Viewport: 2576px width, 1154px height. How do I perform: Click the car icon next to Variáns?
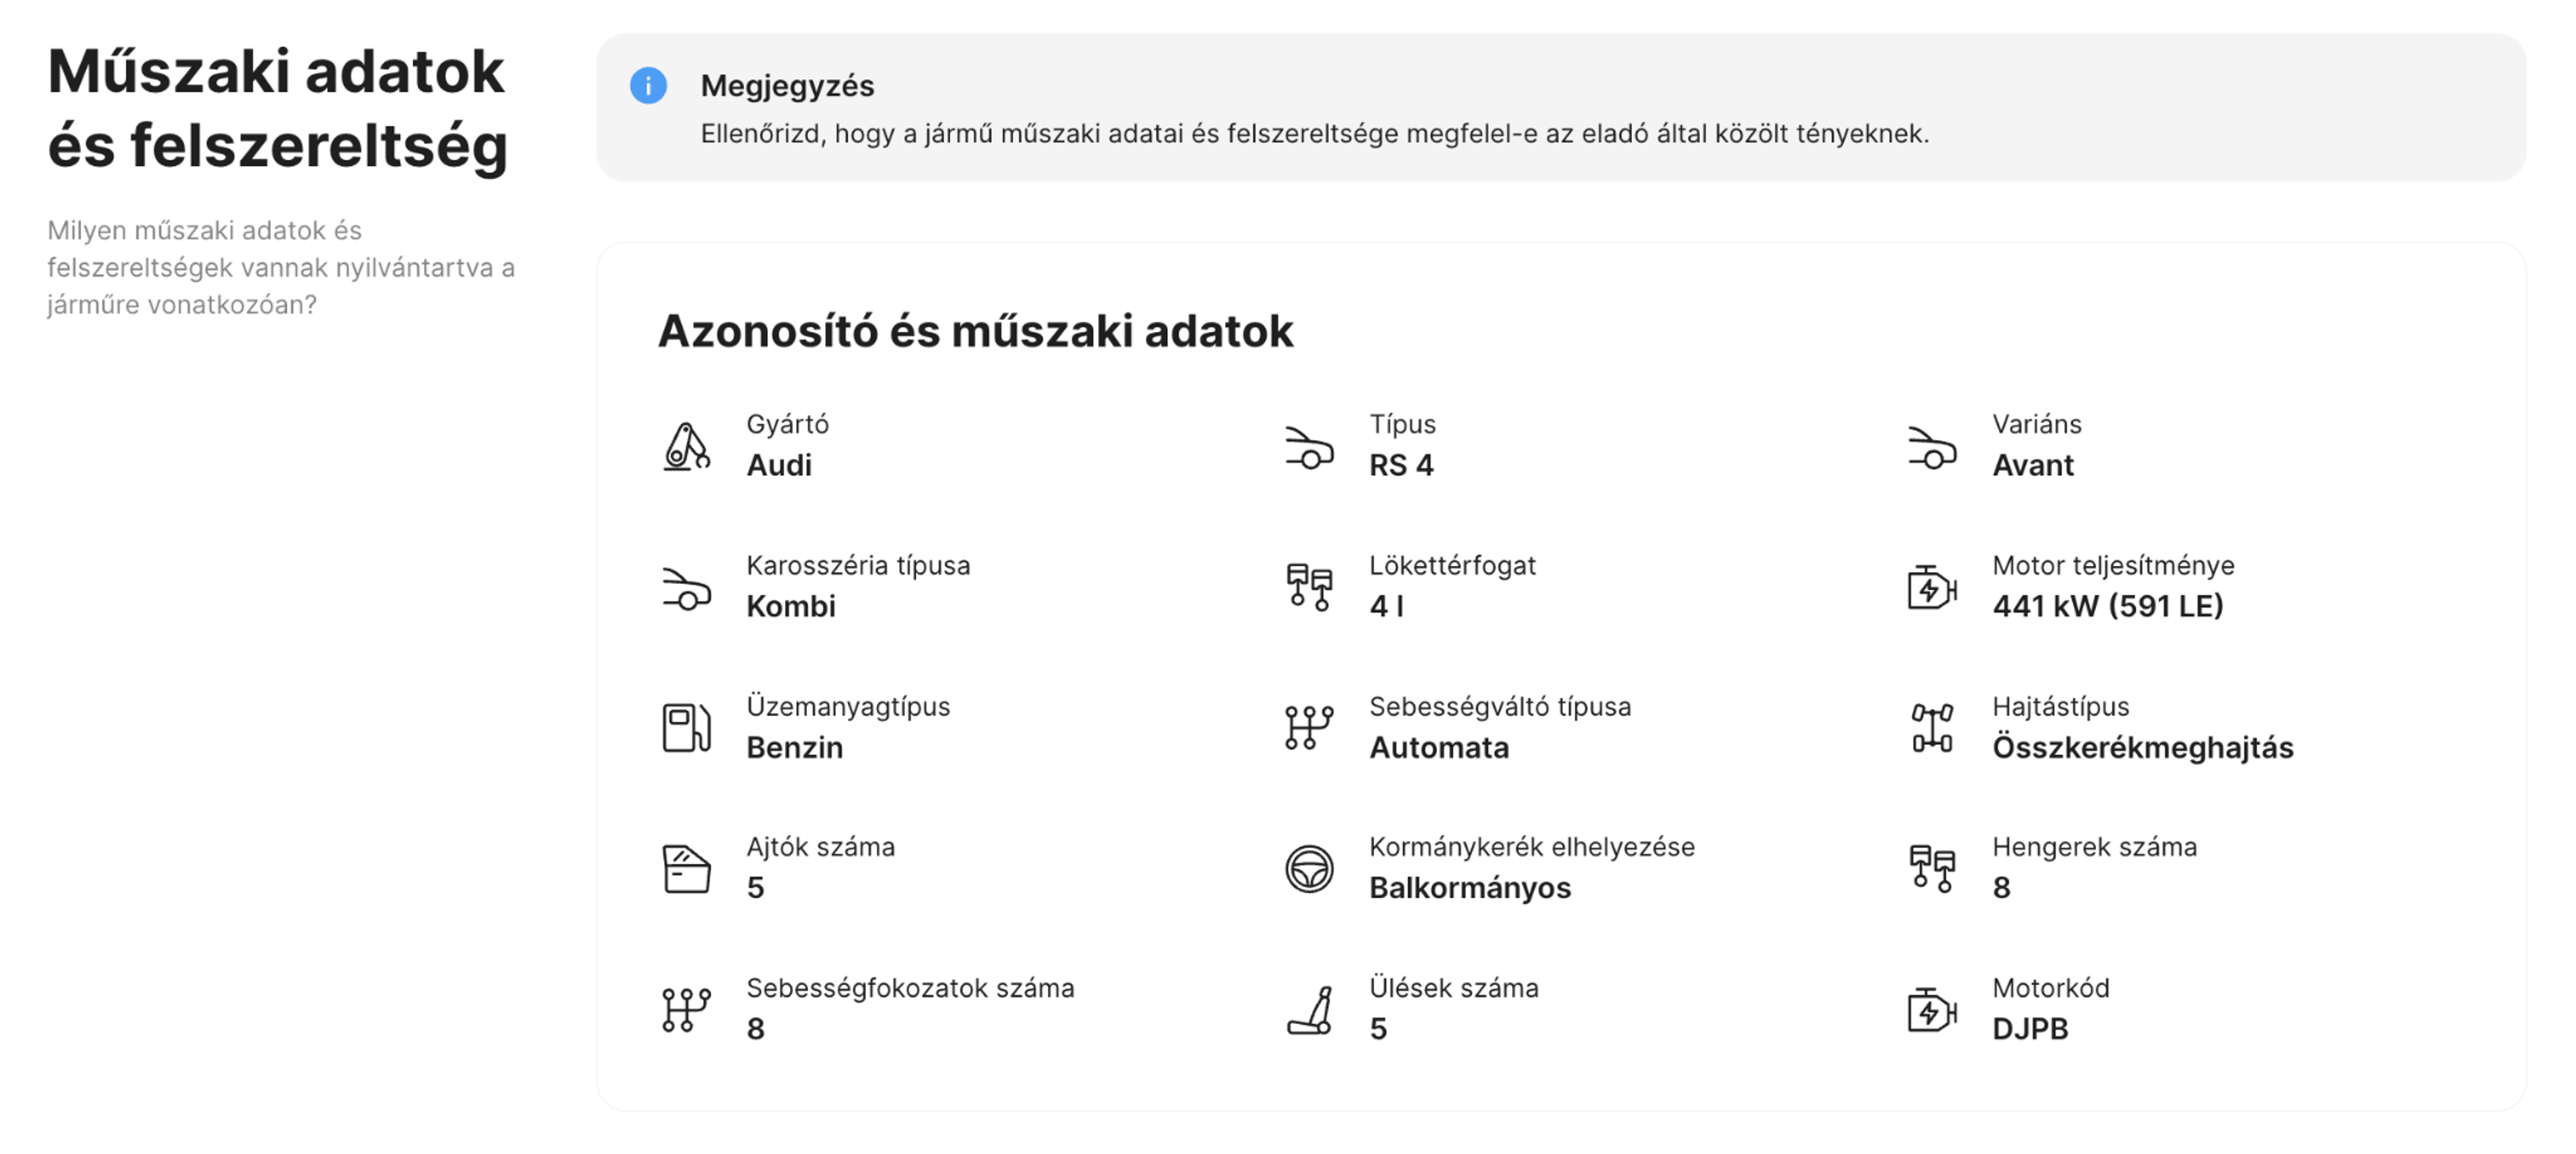pos(1932,448)
